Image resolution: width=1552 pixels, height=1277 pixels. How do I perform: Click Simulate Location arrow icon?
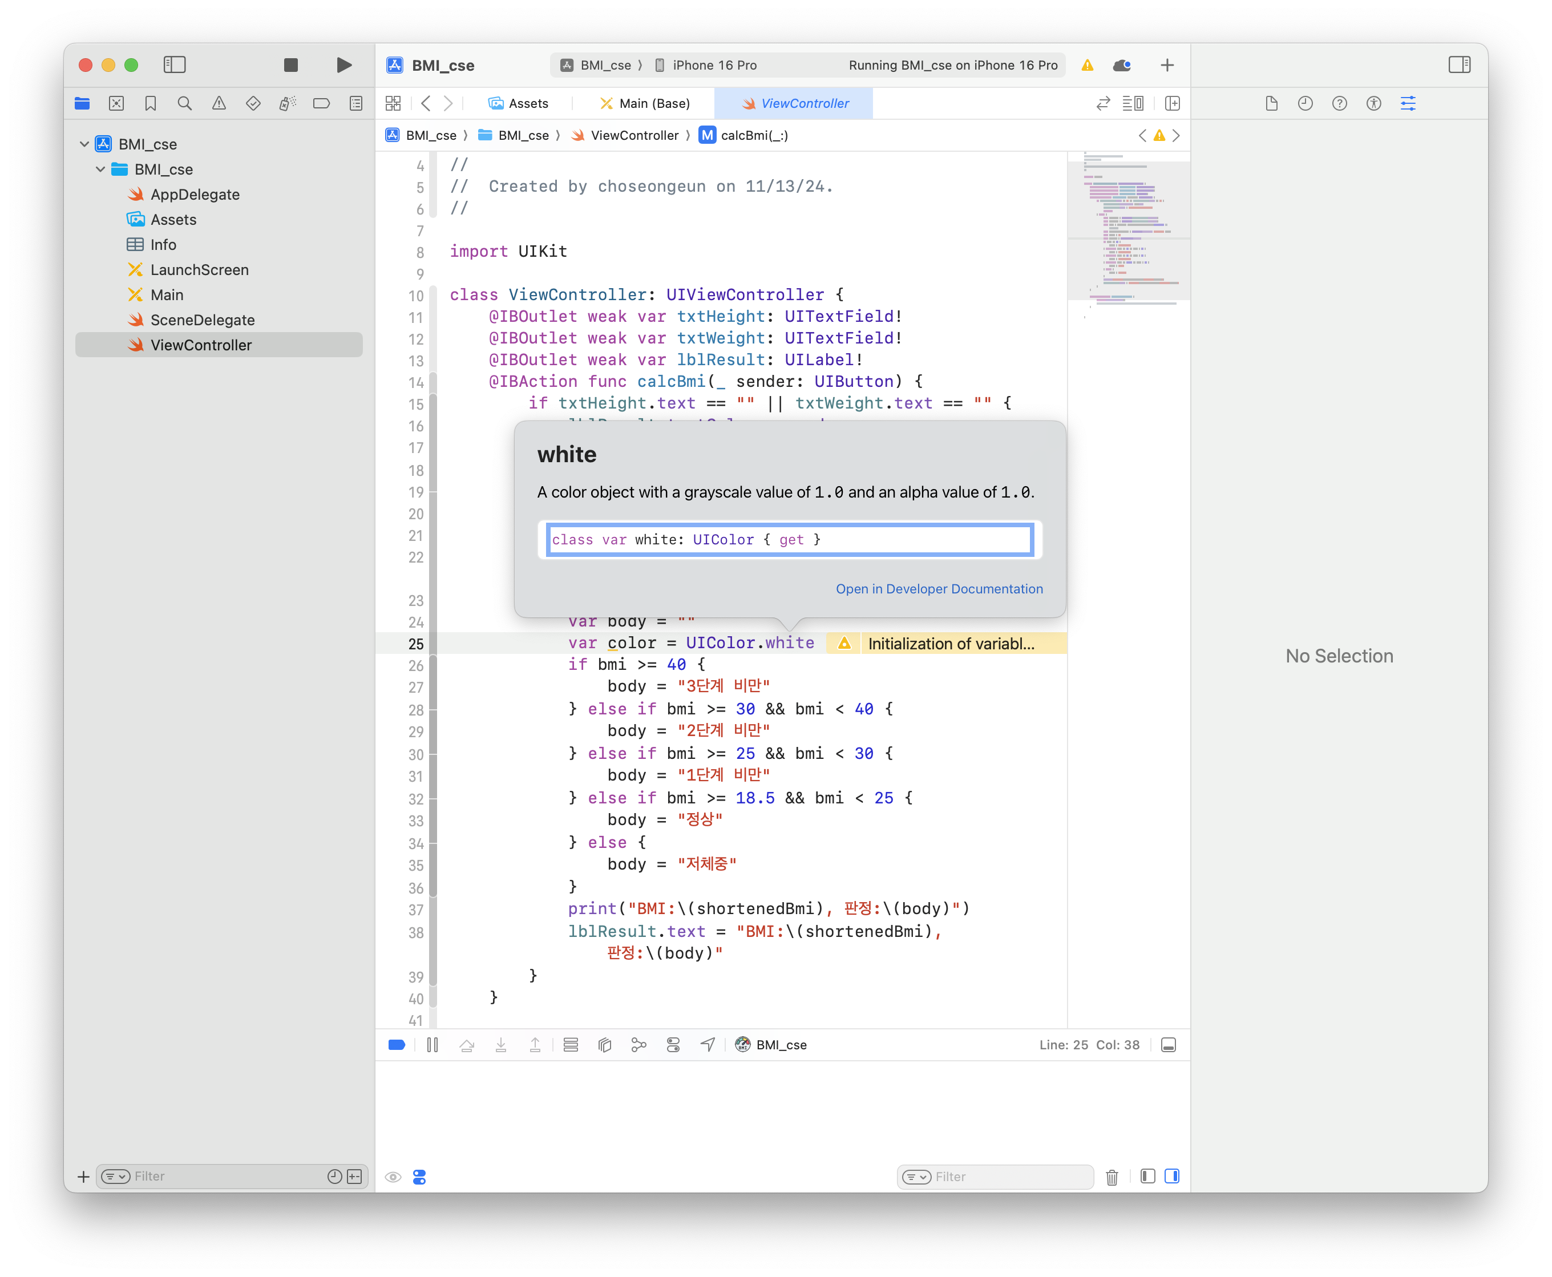coord(708,1045)
